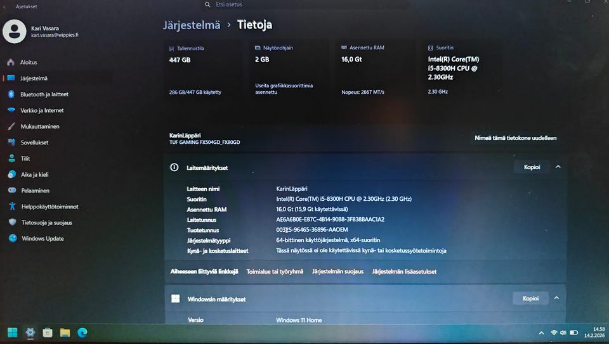
Task: Click the Näytönohjain graphics card icon
Action: click(x=258, y=48)
